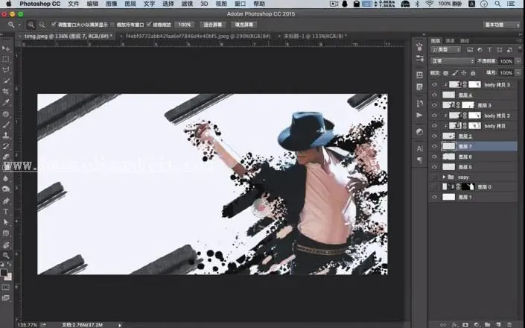Select the Magic Wand tool
This screenshot has height=328, width=525.
pyautogui.click(x=6, y=81)
